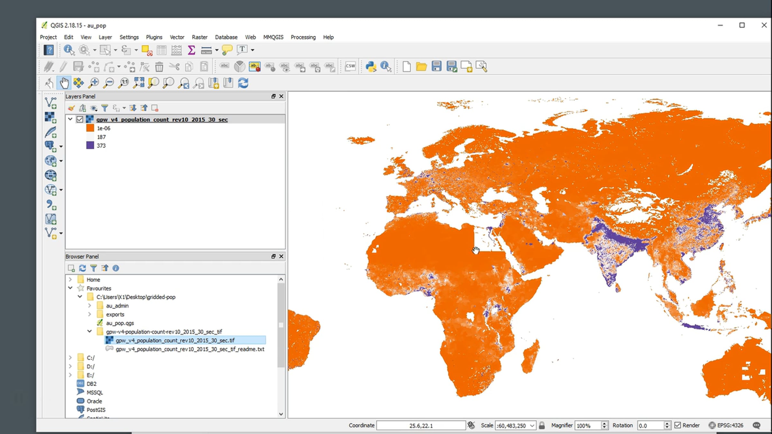Open the Project menu
Image resolution: width=772 pixels, height=434 pixels.
[48, 37]
